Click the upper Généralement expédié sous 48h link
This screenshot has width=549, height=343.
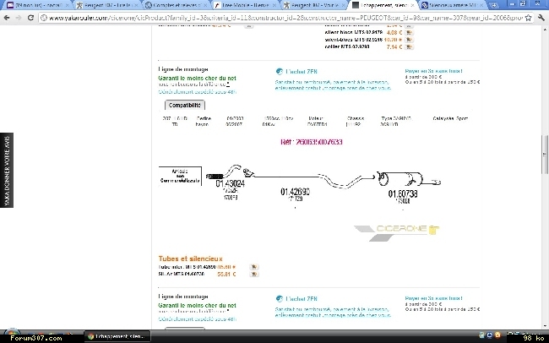(x=197, y=92)
